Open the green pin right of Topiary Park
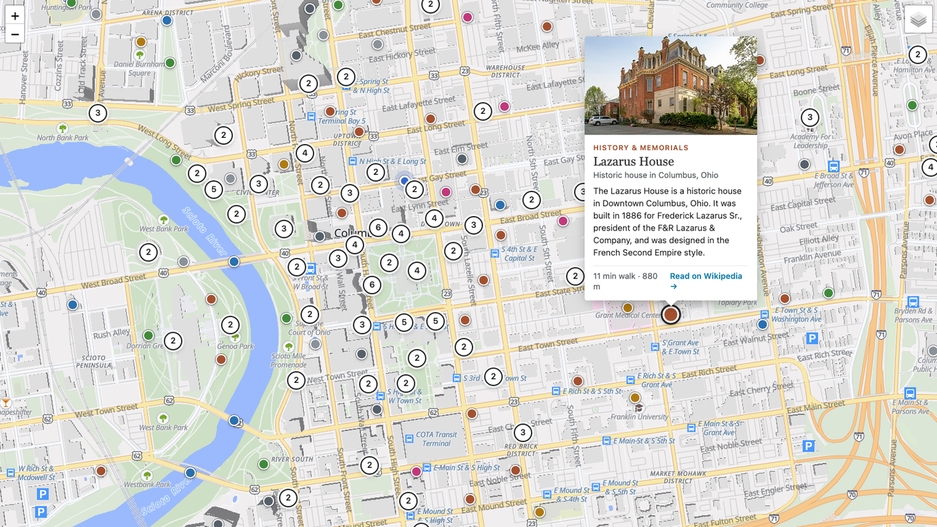Viewport: 937px width, 527px height. tap(829, 294)
